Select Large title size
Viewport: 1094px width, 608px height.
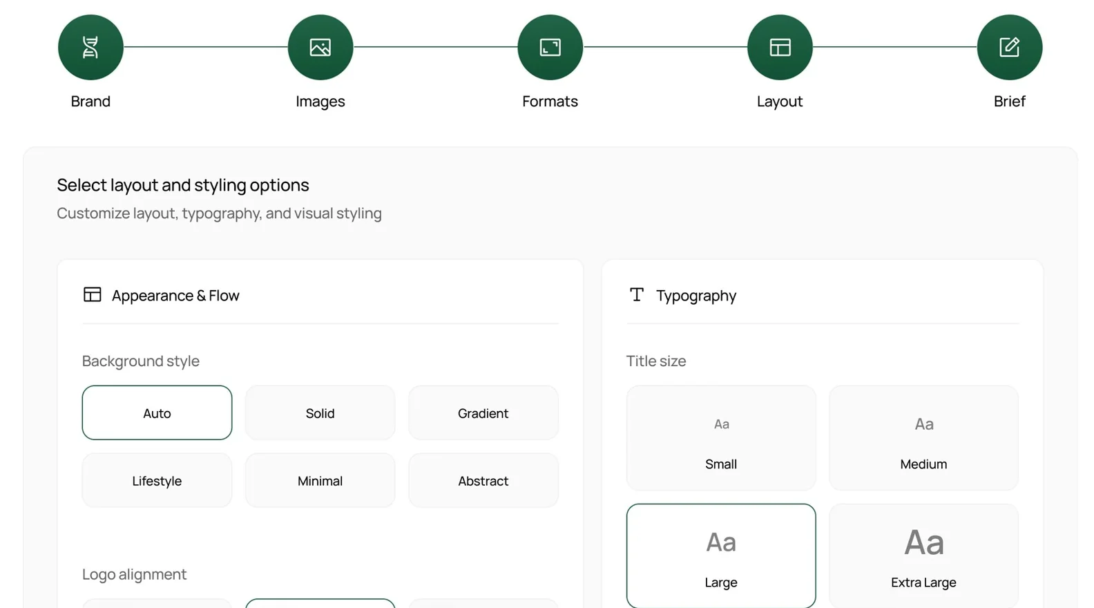(x=721, y=556)
